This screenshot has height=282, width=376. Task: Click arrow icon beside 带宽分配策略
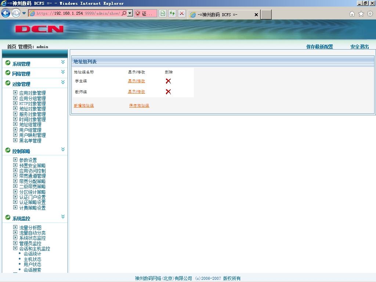pyautogui.click(x=15, y=181)
